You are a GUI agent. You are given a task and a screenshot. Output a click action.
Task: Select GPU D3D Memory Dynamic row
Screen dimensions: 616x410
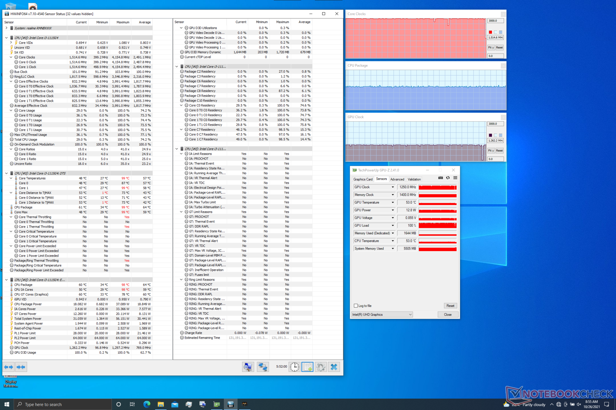point(246,52)
